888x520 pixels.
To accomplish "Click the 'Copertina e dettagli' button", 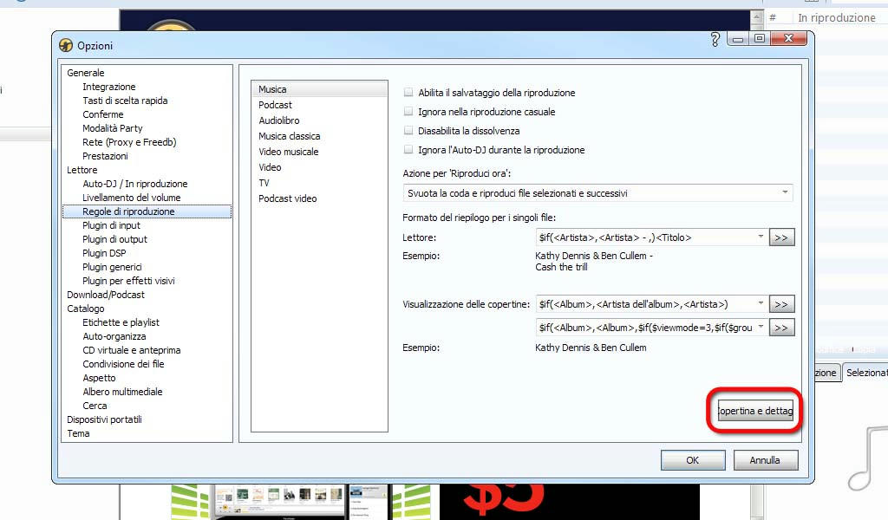I will (x=755, y=411).
